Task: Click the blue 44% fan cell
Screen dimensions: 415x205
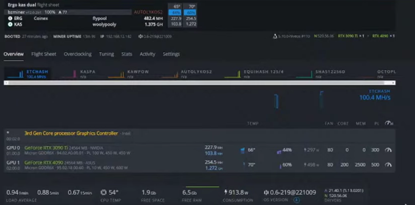Action: coord(175,13)
